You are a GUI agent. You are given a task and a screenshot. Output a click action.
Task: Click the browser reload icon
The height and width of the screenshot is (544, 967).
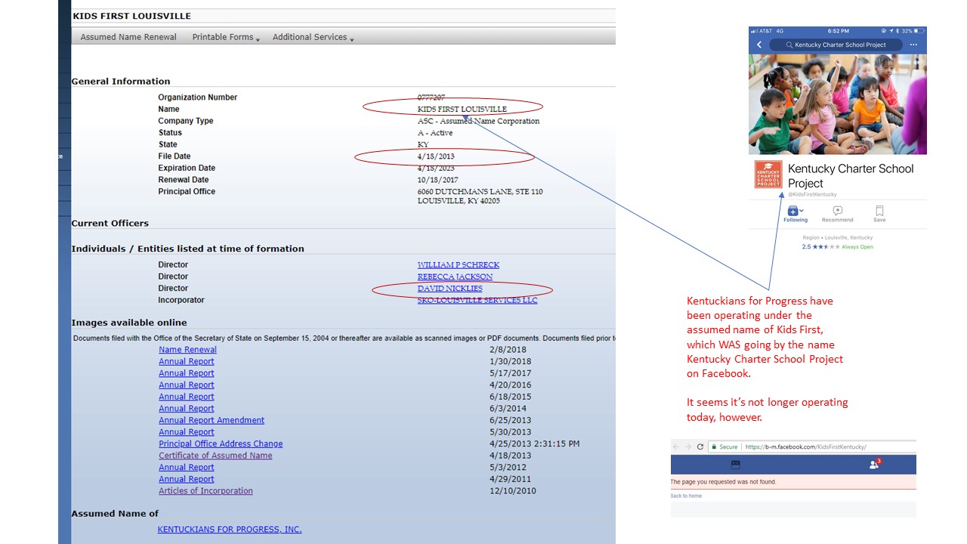(700, 447)
